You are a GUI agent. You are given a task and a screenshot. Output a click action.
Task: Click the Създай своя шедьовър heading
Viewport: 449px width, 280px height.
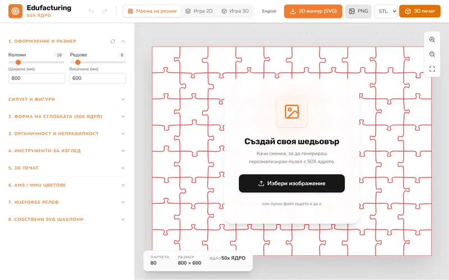pos(292,142)
